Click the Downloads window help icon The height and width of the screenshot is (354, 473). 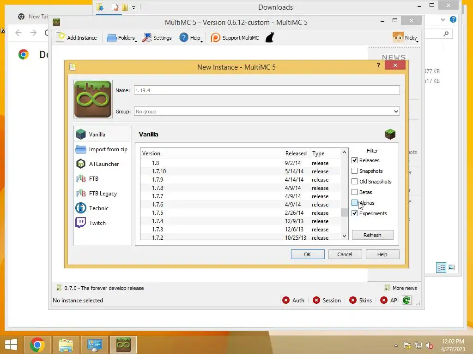click(453, 19)
